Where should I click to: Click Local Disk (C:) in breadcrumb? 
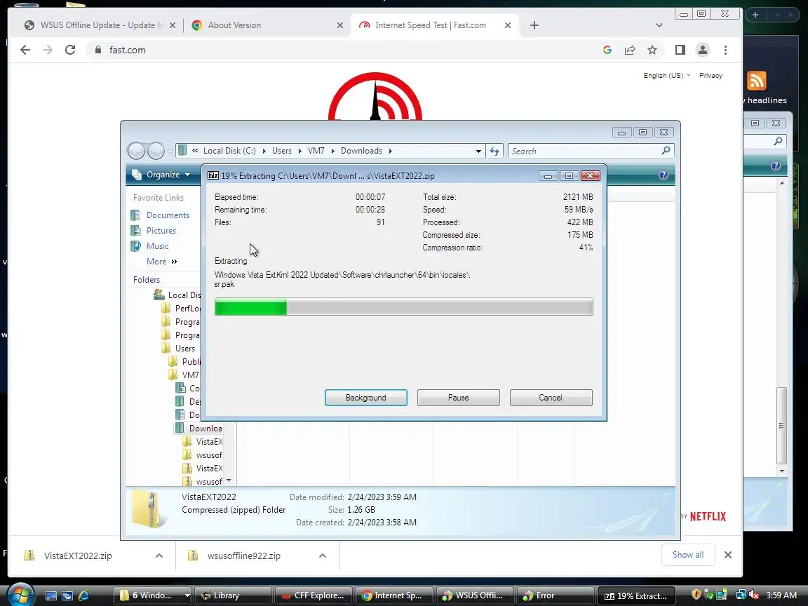(229, 151)
